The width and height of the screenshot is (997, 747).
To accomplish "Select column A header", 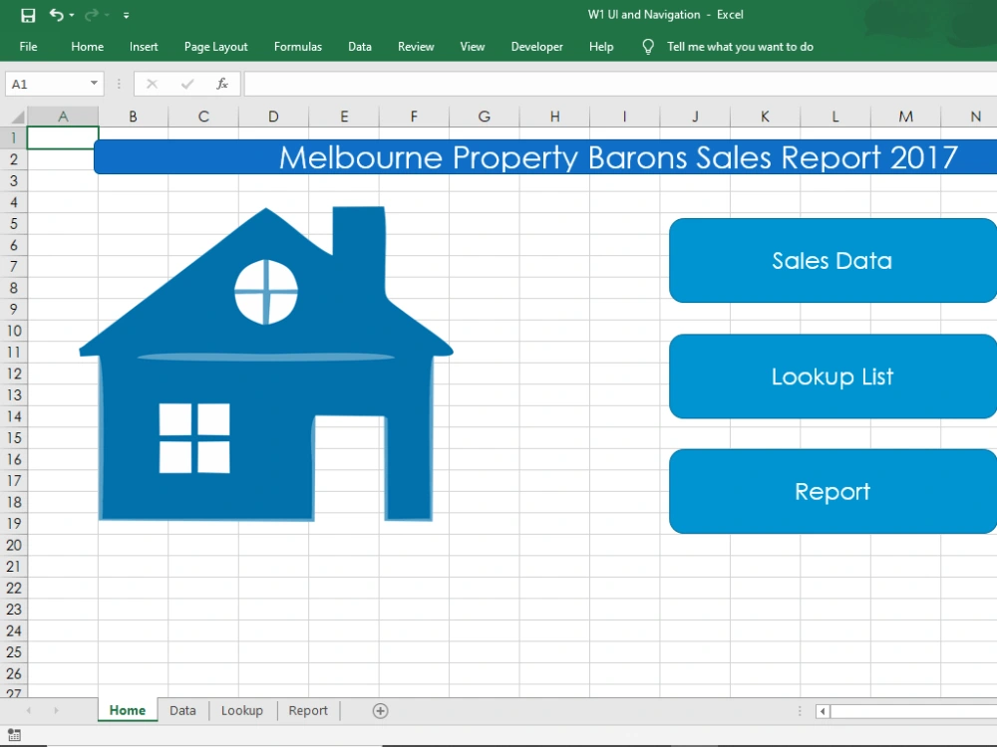I will click(63, 117).
